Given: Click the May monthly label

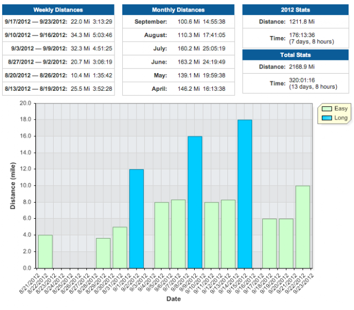Looking at the screenshot, I should (160, 75).
